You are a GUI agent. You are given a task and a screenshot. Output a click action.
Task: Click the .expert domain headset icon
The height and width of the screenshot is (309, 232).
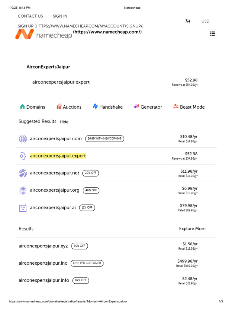pos(23,156)
